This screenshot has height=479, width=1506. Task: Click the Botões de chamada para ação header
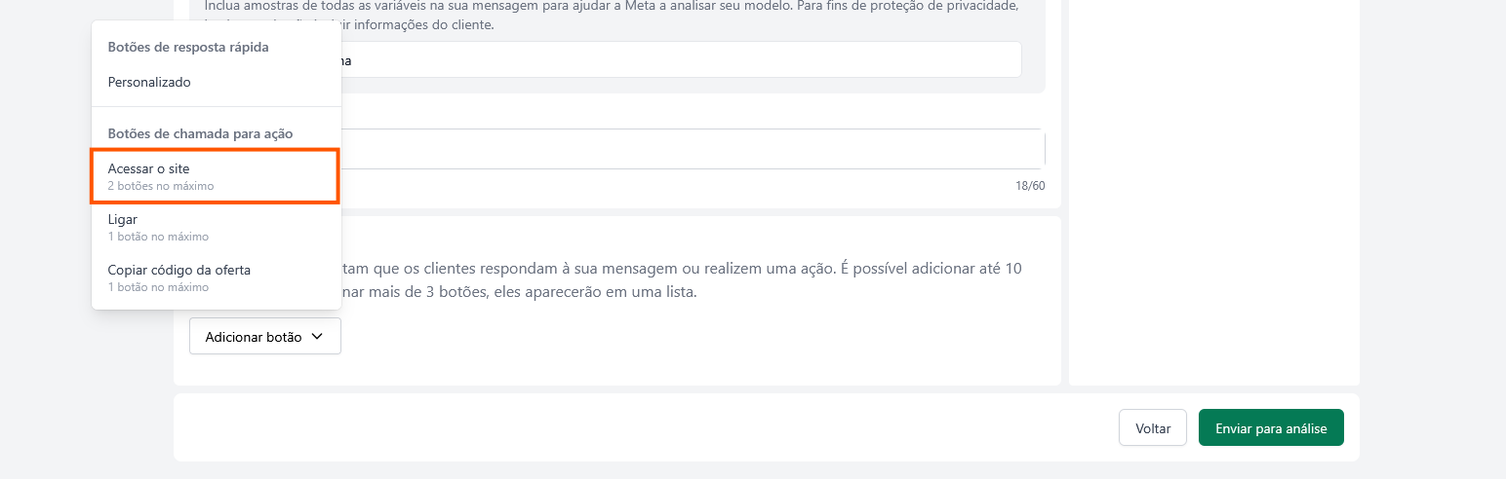200,133
